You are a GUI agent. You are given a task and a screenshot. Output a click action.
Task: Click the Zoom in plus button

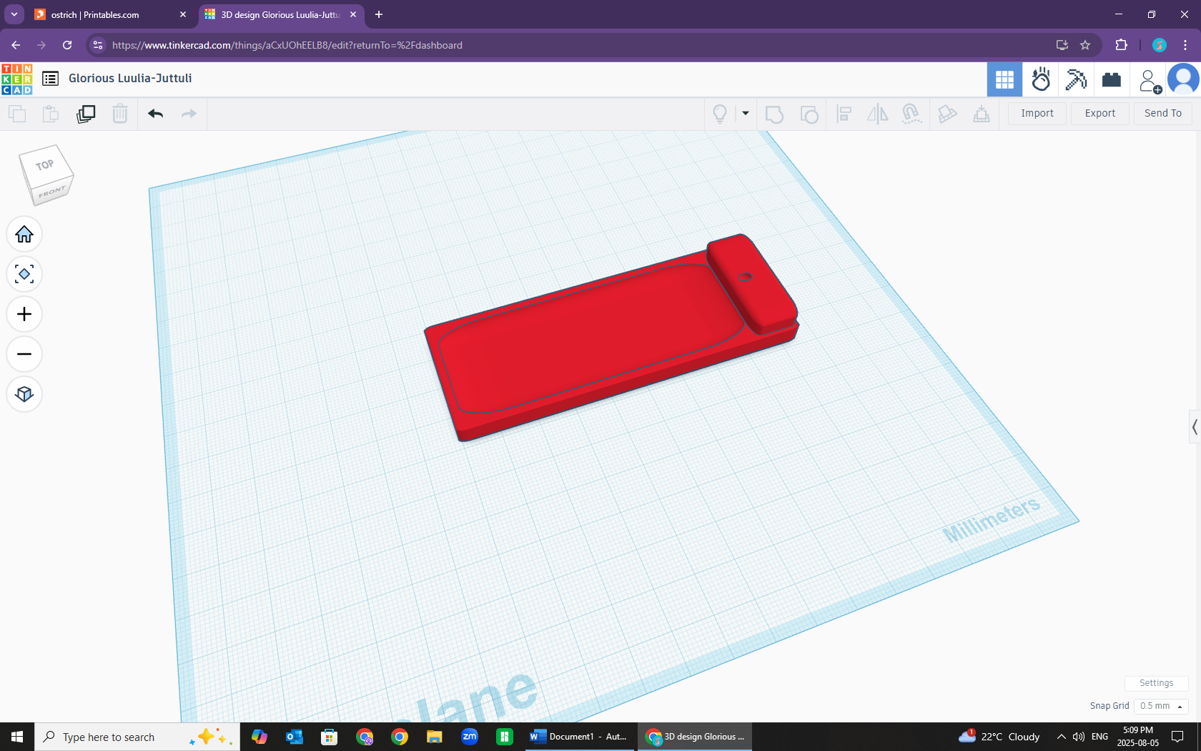24,315
